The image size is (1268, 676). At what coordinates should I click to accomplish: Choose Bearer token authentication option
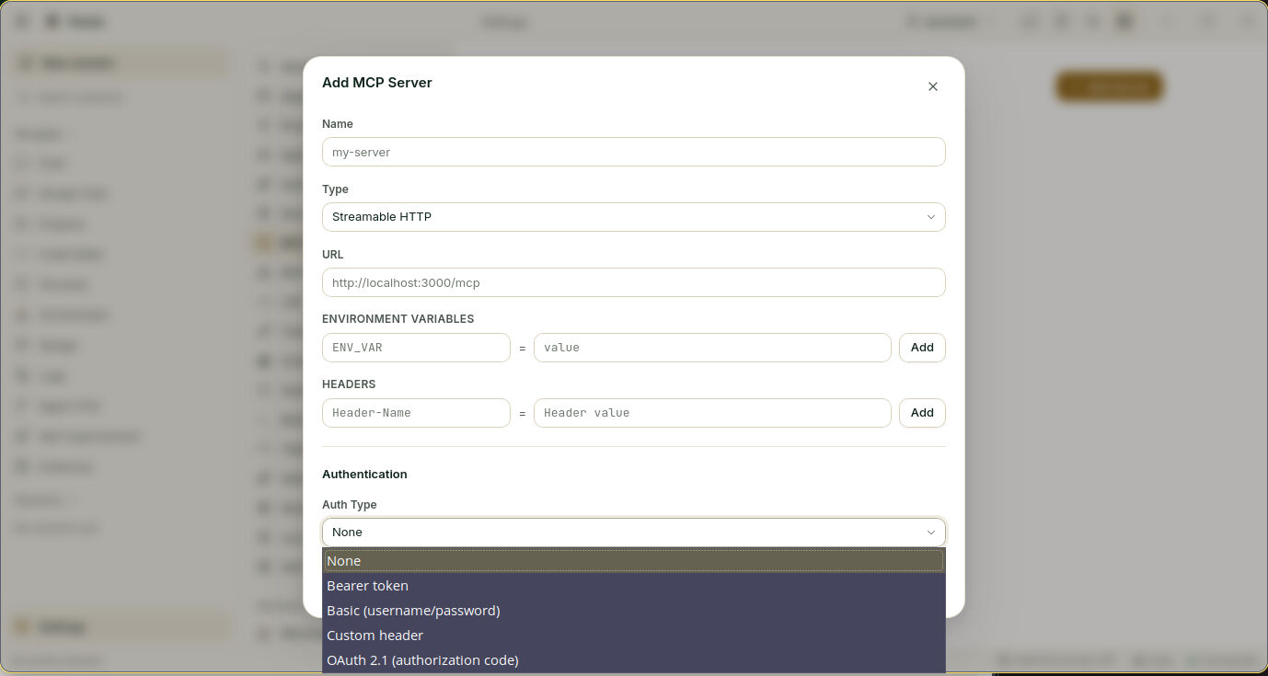633,586
